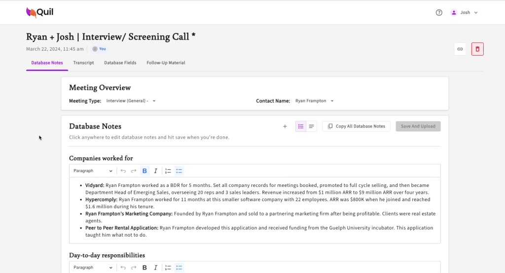Toggle bulleted list in Companies worked for editor
This screenshot has height=273, width=505.
pos(179,171)
